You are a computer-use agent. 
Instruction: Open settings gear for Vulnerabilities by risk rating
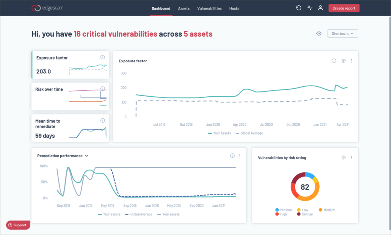pyautogui.click(x=344, y=158)
